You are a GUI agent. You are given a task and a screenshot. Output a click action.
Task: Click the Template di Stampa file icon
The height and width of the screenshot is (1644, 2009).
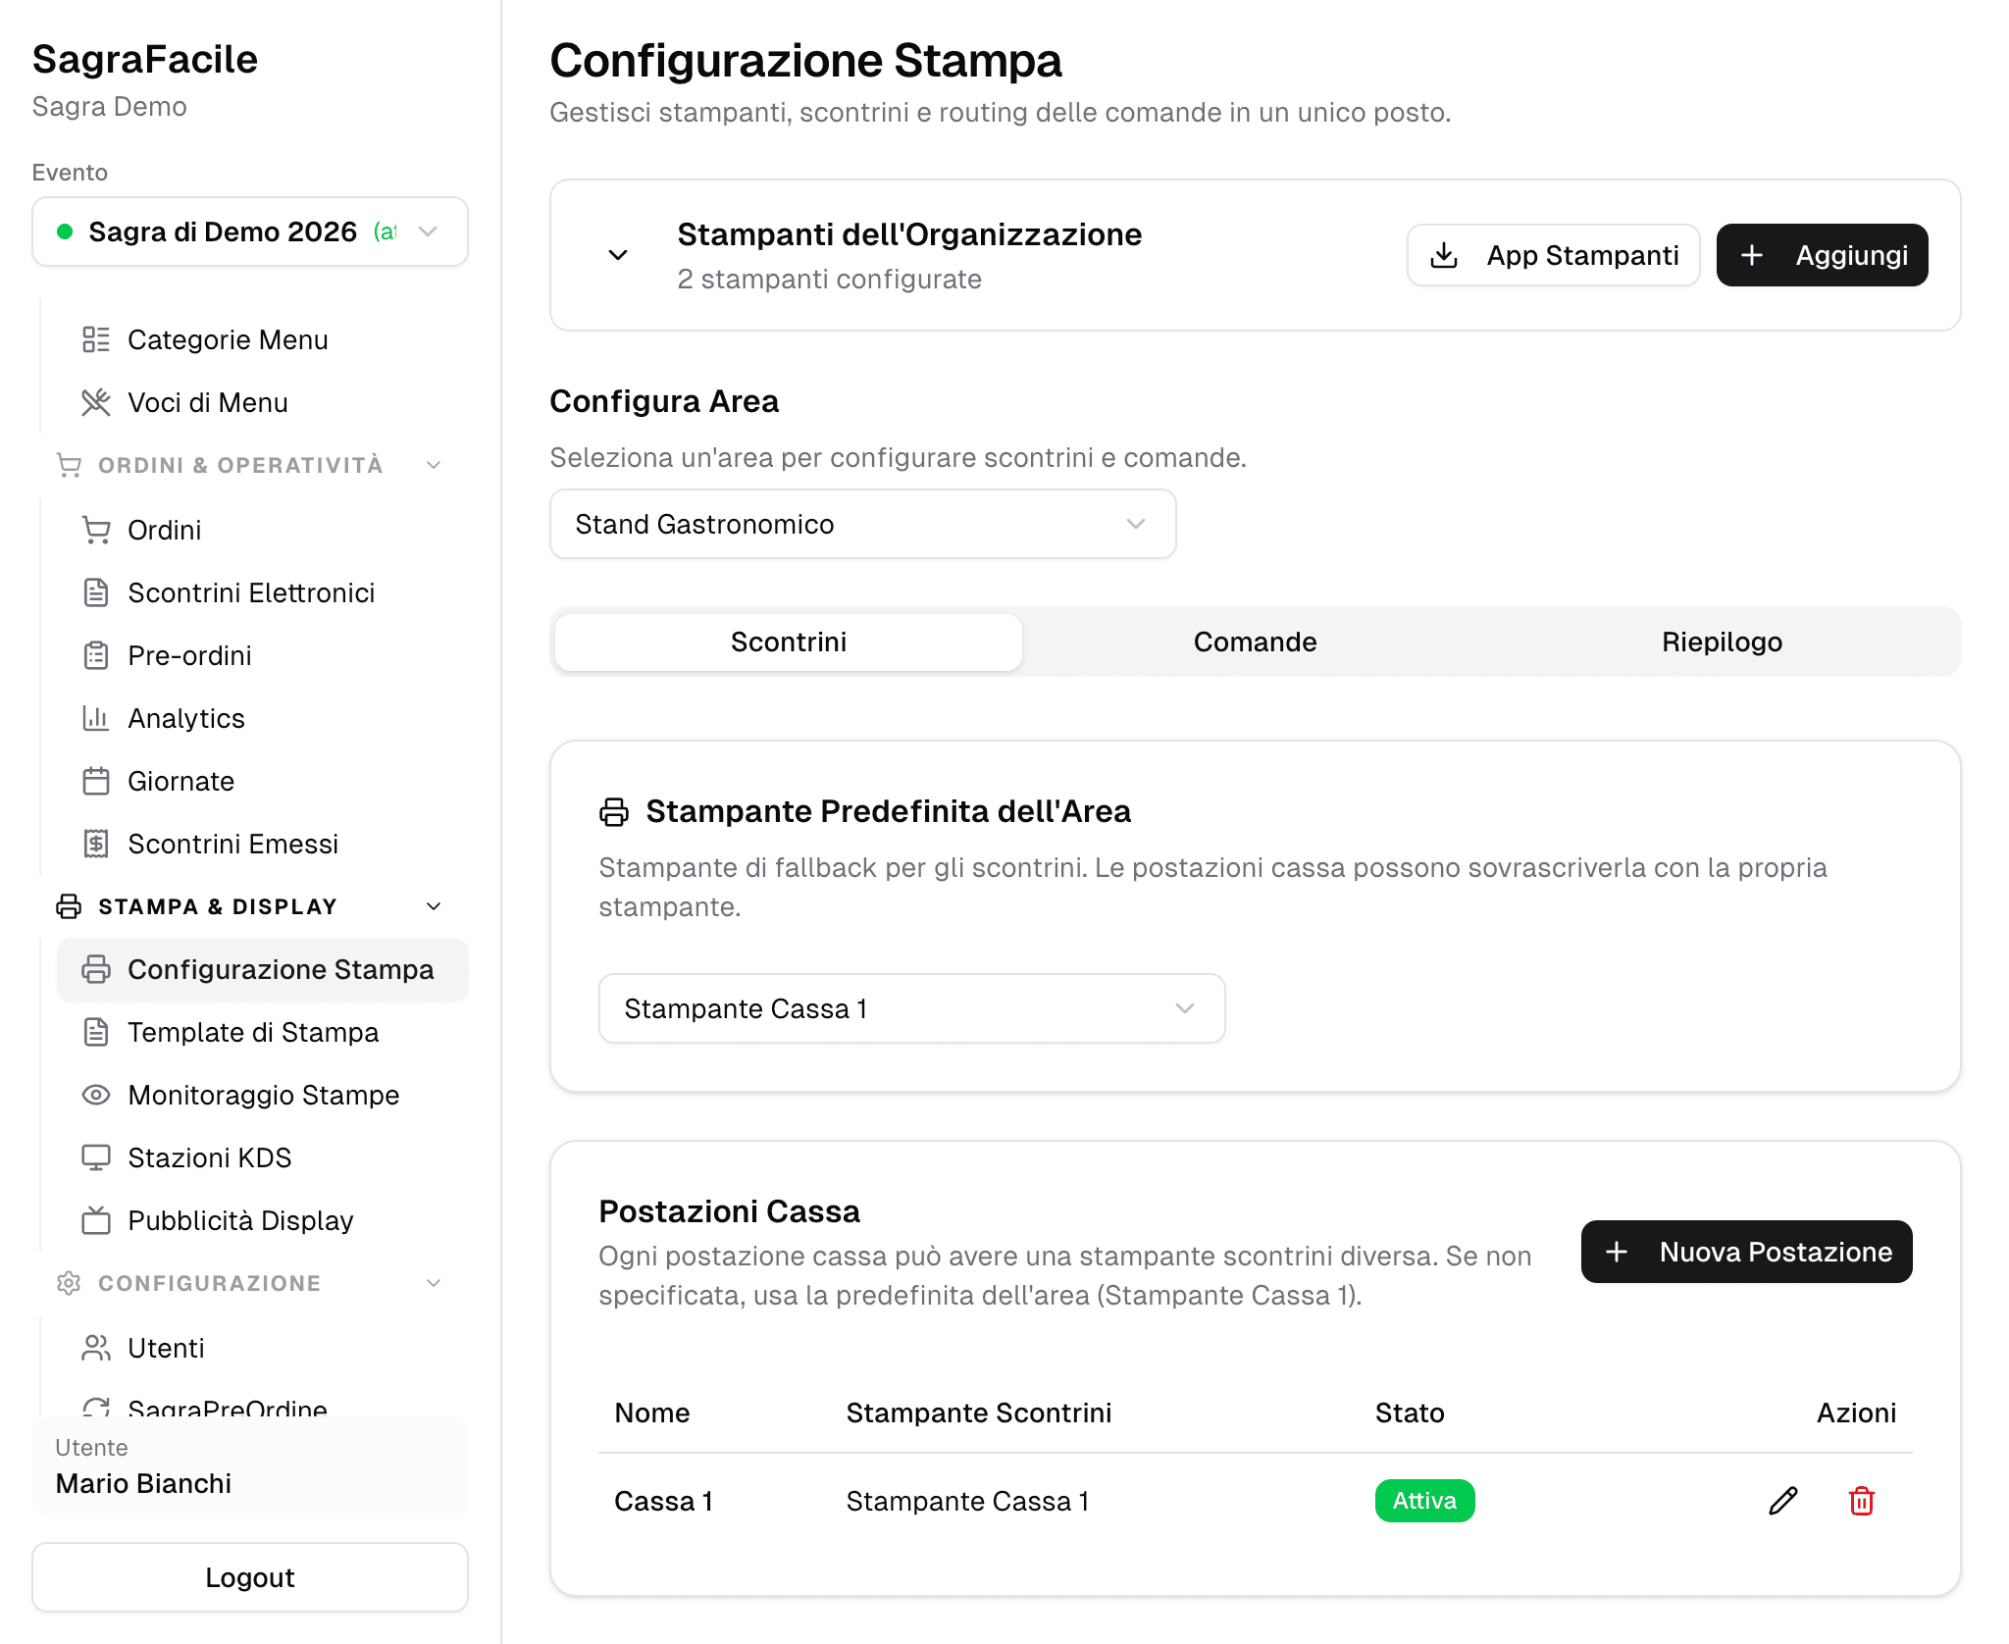(x=96, y=1032)
